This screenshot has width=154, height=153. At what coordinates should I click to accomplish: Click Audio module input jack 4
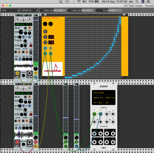tap(113, 114)
